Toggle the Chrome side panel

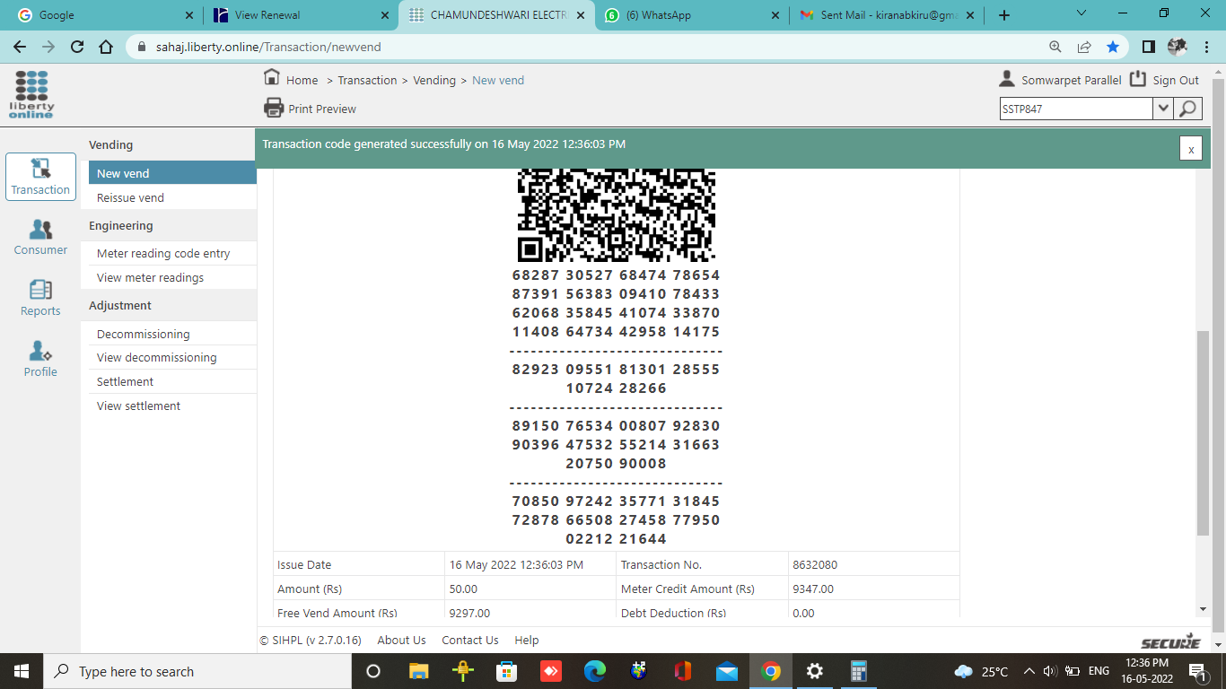click(x=1149, y=47)
